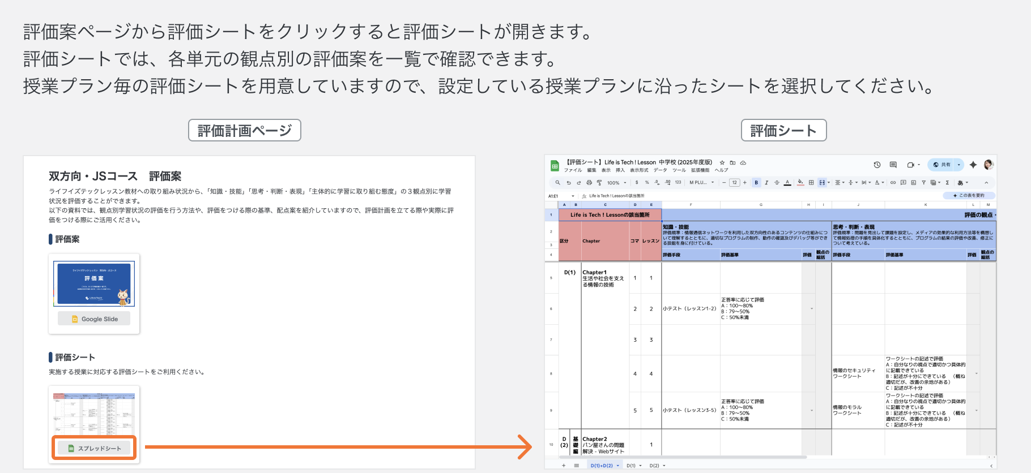1031x473 pixels.
Task: Click the print icon
Action: (589, 182)
